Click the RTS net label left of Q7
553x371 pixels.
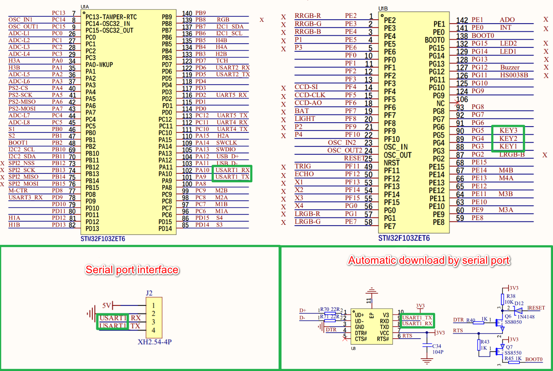point(458,331)
